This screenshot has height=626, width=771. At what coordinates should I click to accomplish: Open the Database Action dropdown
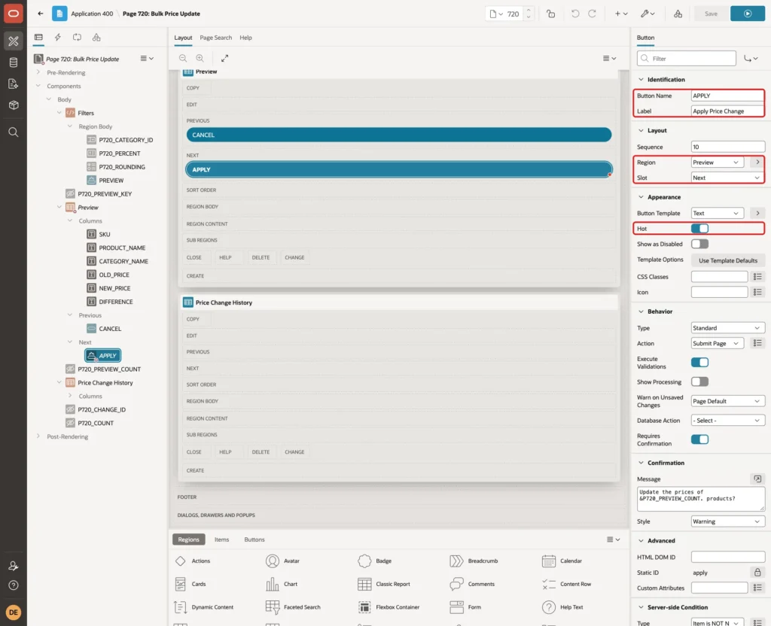[728, 421]
